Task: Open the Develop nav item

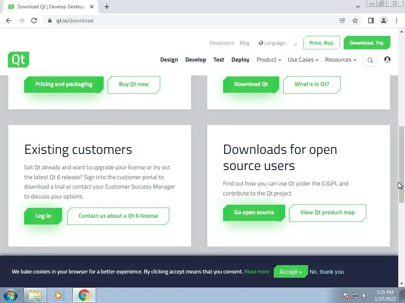Action: pyautogui.click(x=195, y=60)
